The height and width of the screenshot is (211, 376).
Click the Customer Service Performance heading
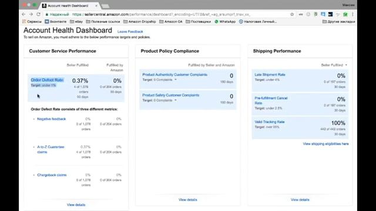(x=63, y=51)
